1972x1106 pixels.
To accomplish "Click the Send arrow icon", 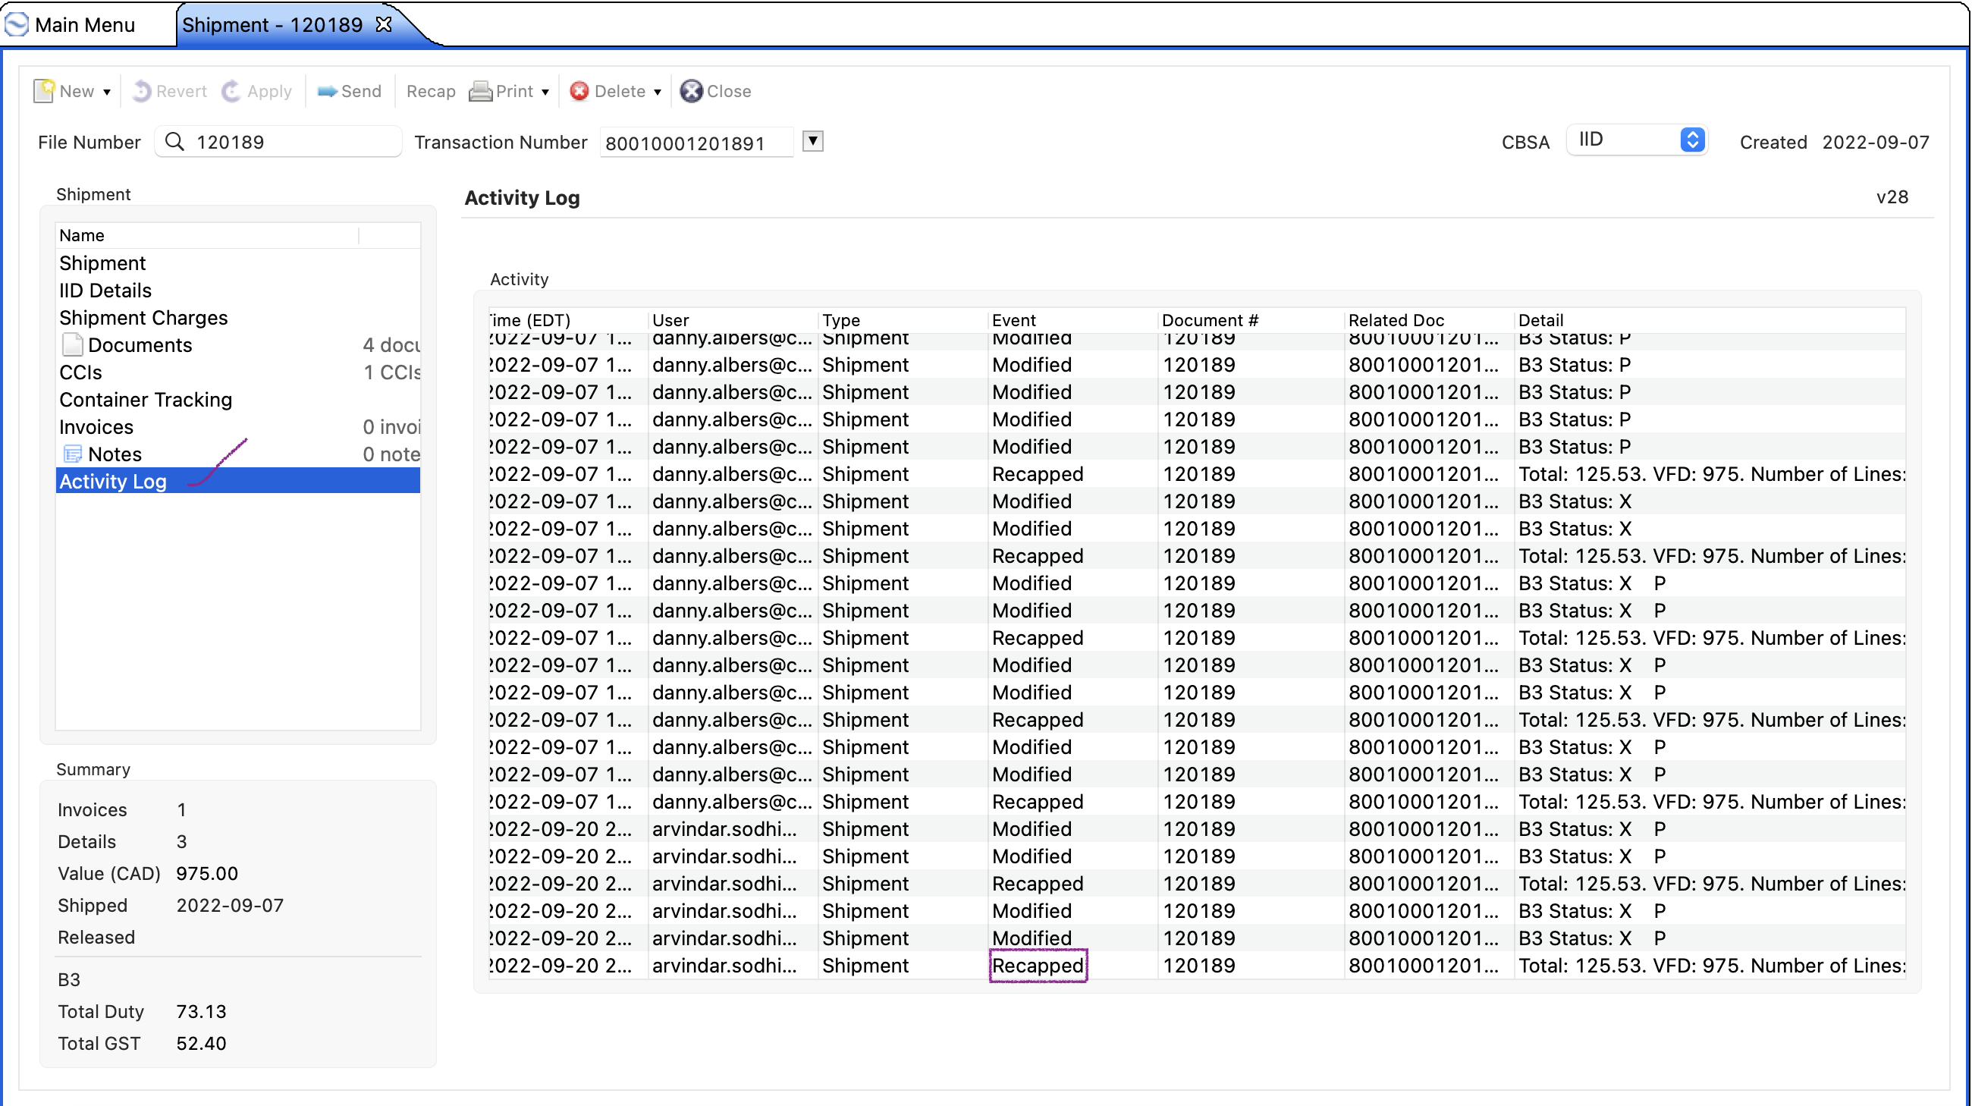I will pyautogui.click(x=327, y=91).
